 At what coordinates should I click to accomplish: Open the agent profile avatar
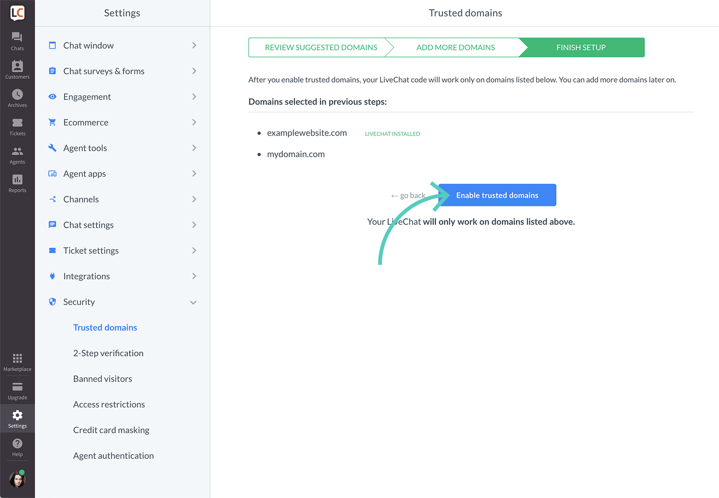click(x=17, y=479)
